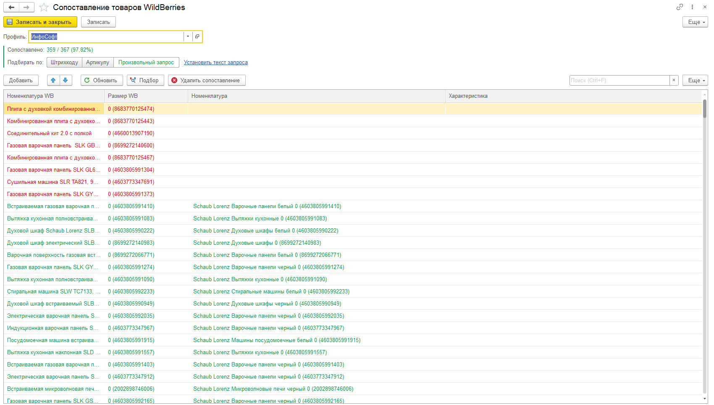Screen dimensions: 714x405
Task: Refresh the list with Обновить
Action: point(102,80)
